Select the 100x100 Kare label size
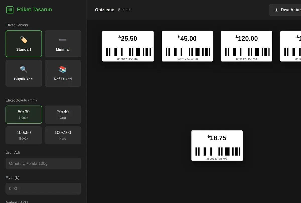The width and height of the screenshot is (301, 203). pos(63,135)
